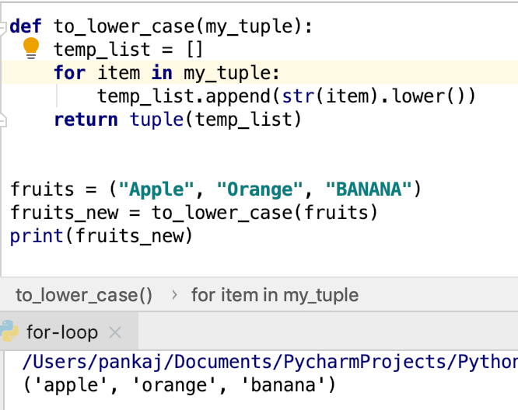Click the 'temp_list = []' line

tap(128, 50)
